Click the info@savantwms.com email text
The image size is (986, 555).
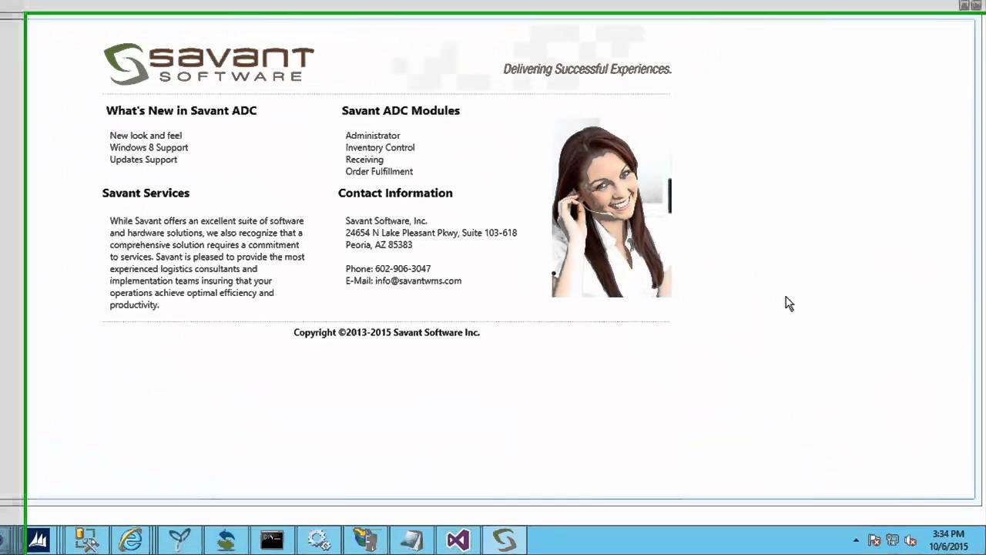click(x=418, y=281)
